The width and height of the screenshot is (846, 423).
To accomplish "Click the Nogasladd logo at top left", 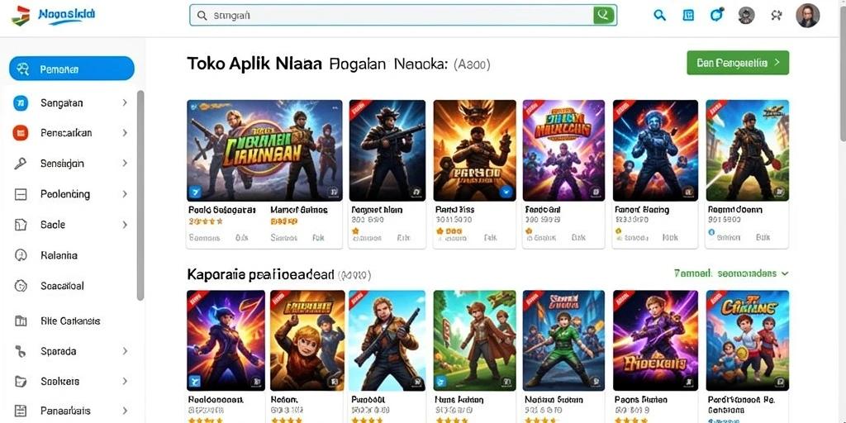I will (53, 16).
